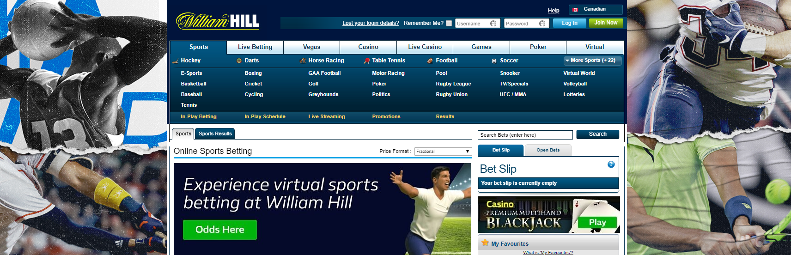
Task: Open the Tennis link
Action: point(189,105)
